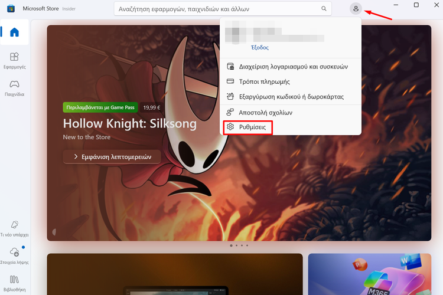443x295 pixels.
Task: Open the account profile icon in title bar
Action: (356, 9)
